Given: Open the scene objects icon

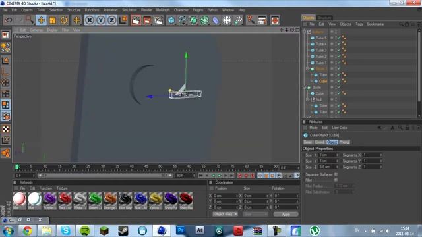Looking at the screenshot, I should pyautogui.click(x=227, y=20).
